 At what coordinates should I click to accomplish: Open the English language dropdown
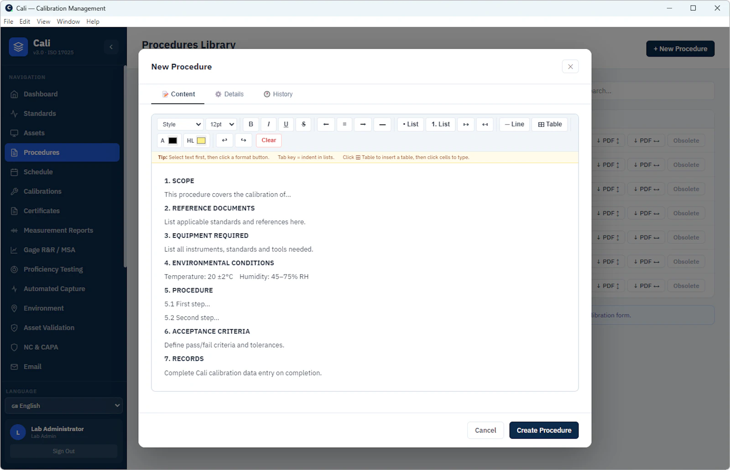64,406
